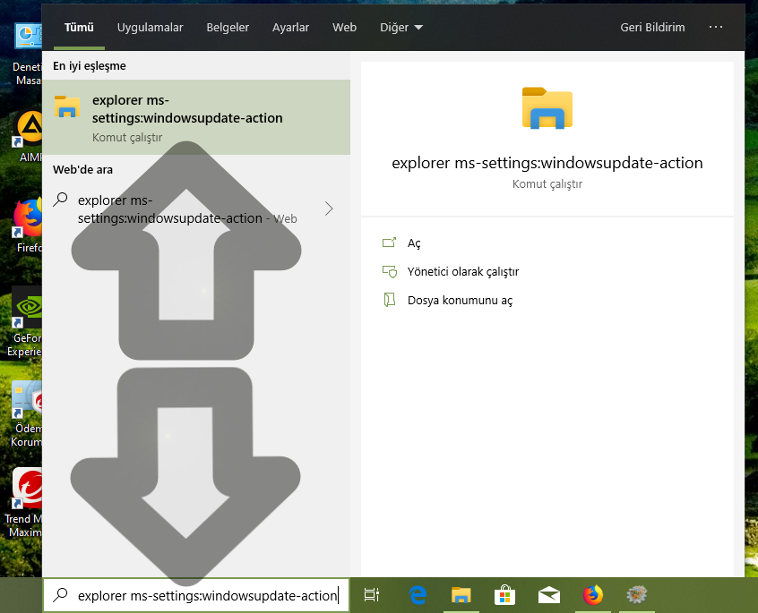Click Yönetici olarak çalıştır option
The image size is (758, 613).
(462, 272)
